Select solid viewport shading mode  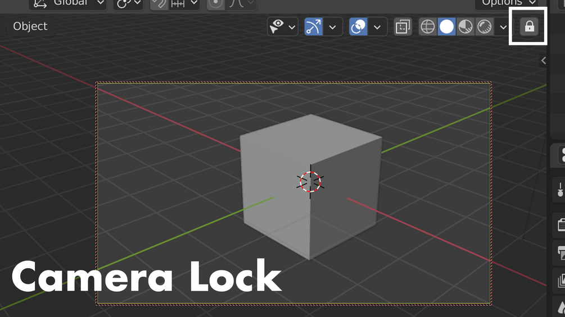[446, 26]
